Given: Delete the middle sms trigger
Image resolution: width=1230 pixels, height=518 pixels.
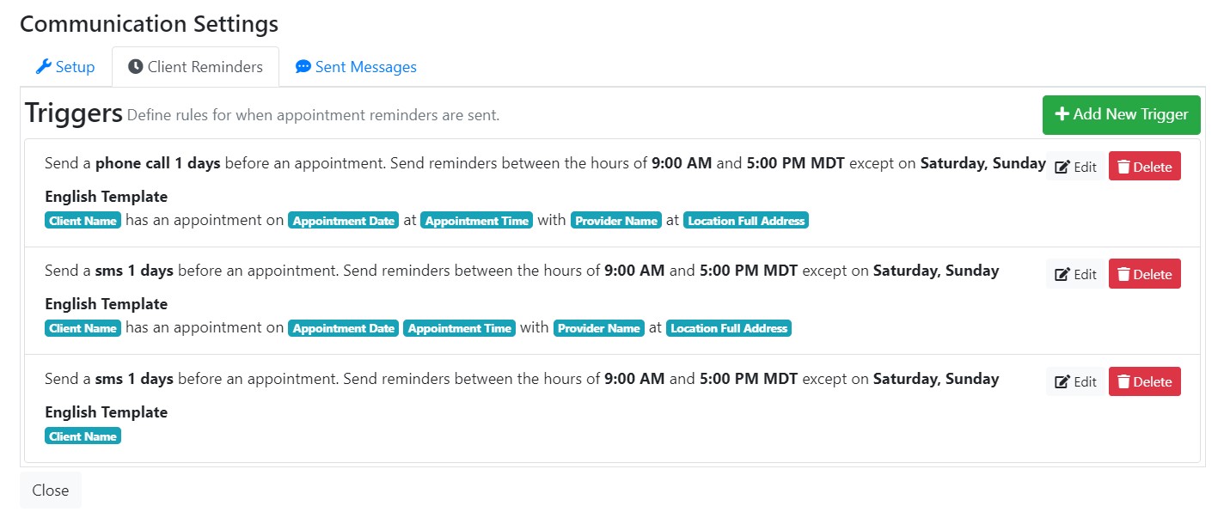Looking at the screenshot, I should pyautogui.click(x=1144, y=274).
